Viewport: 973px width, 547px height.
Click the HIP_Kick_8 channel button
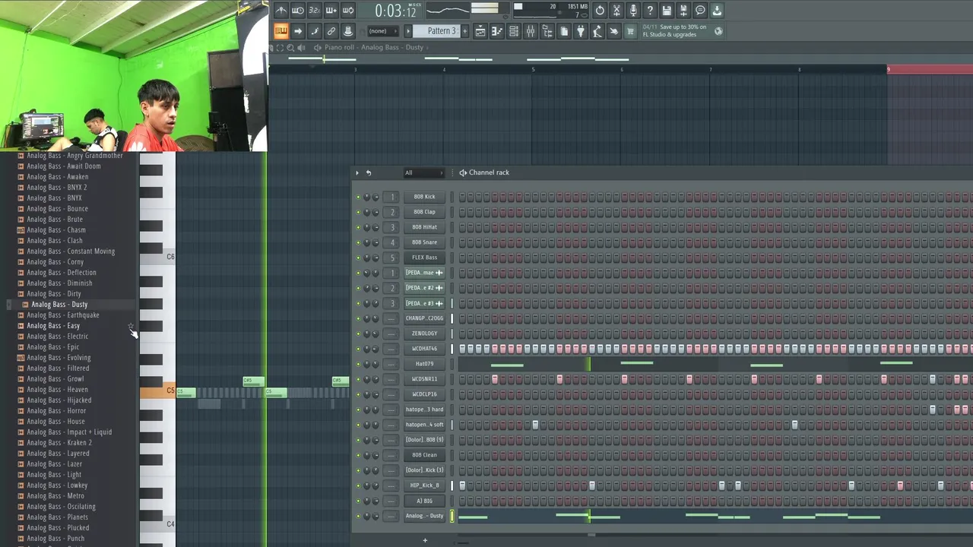point(424,485)
